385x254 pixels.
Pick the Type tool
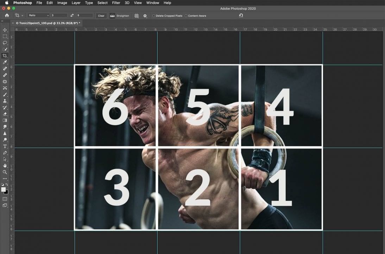tap(5, 146)
